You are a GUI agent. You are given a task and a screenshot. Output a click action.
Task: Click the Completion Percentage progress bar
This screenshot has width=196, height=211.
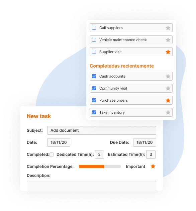(100, 167)
